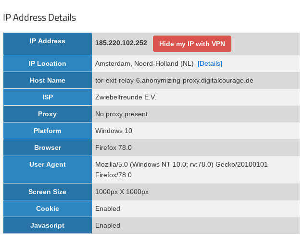The height and width of the screenshot is (244, 303).
Task: Open the Details link beside Amsterdam location
Action: pyautogui.click(x=210, y=63)
